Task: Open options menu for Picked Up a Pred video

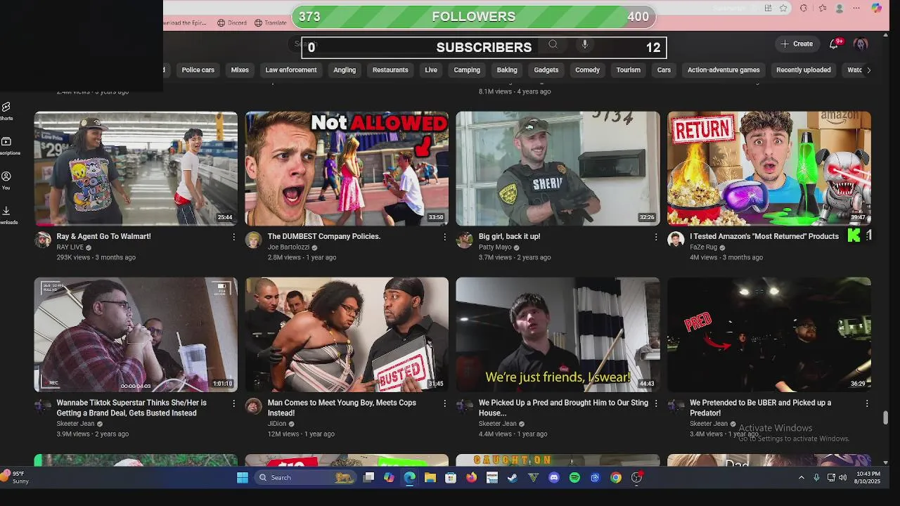Action: [656, 403]
